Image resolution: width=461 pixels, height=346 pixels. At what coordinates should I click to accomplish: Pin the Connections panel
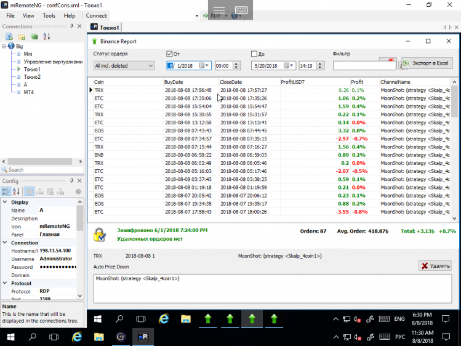tap(72, 26)
